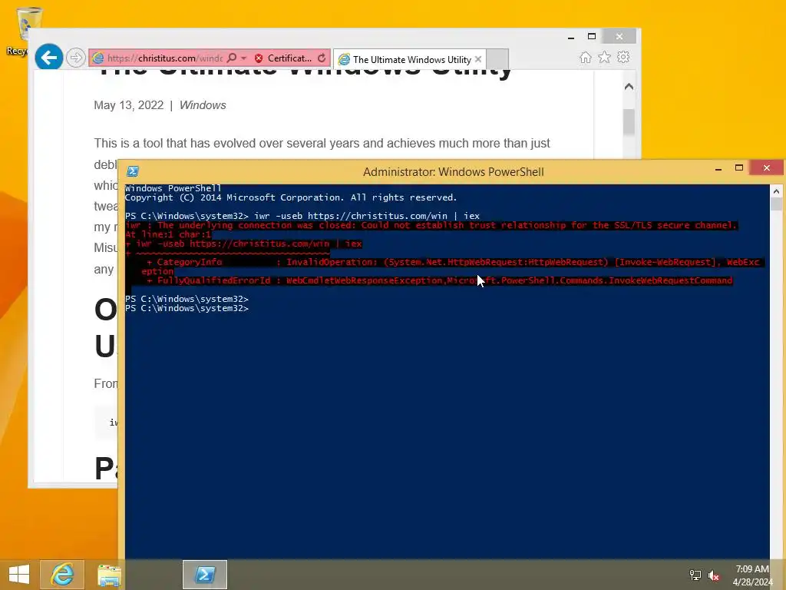
Task: Close The Ultimate Windows Utility tab
Action: [x=478, y=59]
